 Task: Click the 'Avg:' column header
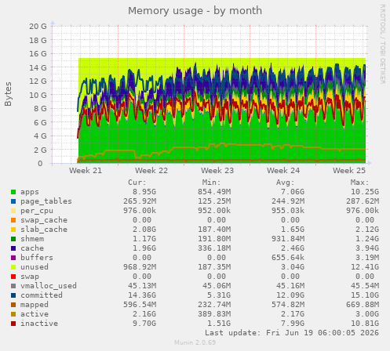point(286,183)
